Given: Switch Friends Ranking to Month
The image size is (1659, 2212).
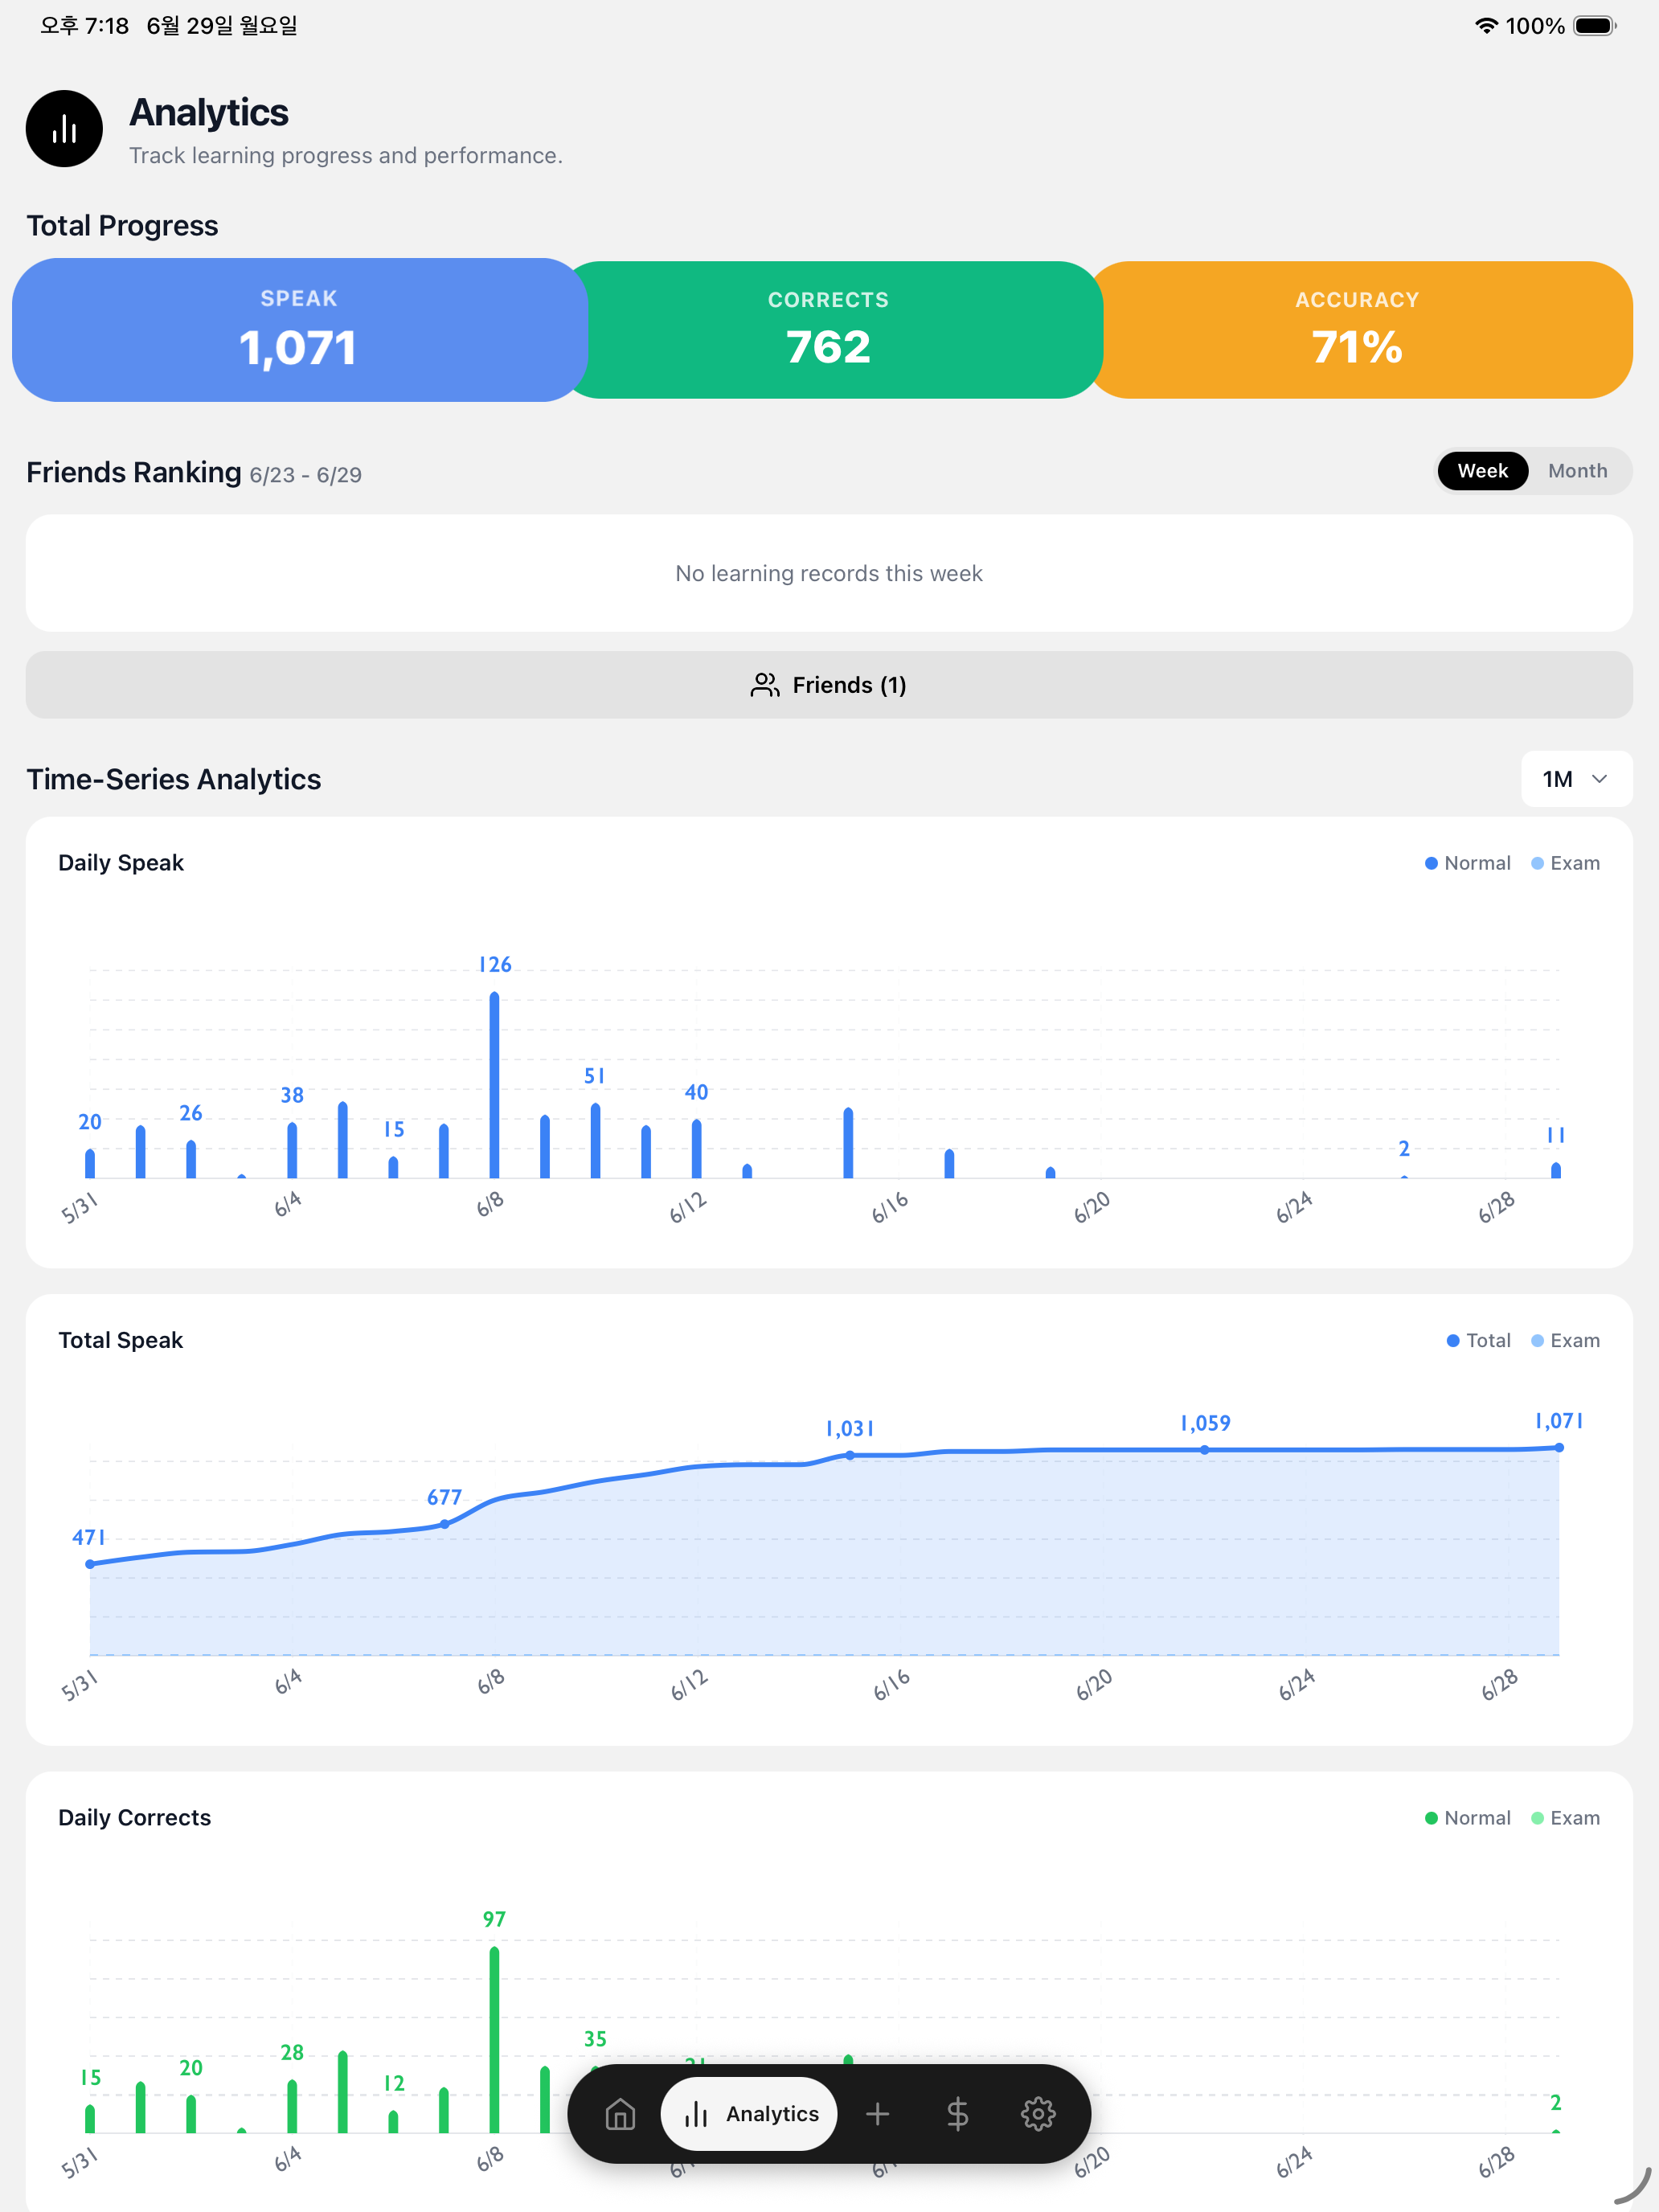Looking at the screenshot, I should click(x=1577, y=471).
